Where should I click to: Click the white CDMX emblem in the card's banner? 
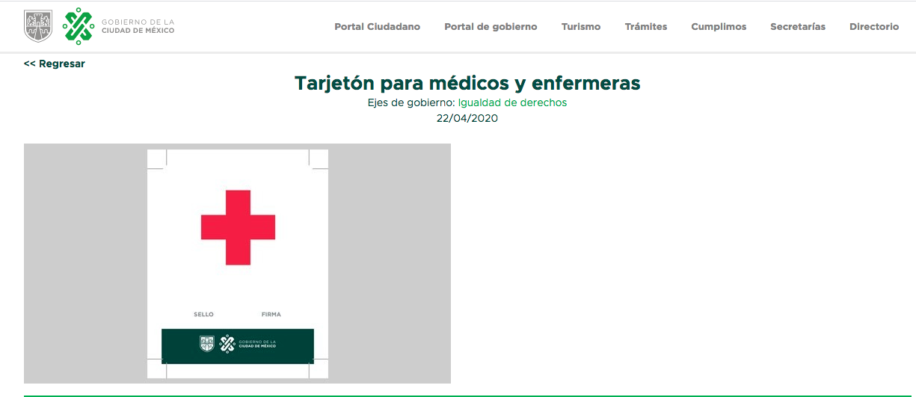(227, 344)
